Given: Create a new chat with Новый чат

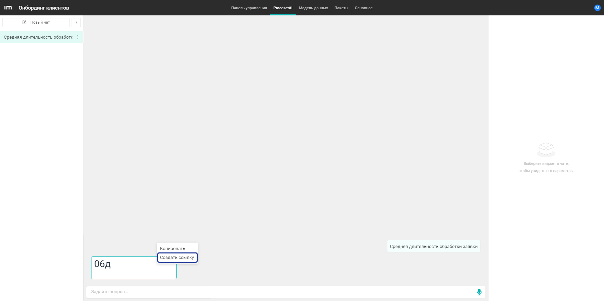Looking at the screenshot, I should click(36, 22).
